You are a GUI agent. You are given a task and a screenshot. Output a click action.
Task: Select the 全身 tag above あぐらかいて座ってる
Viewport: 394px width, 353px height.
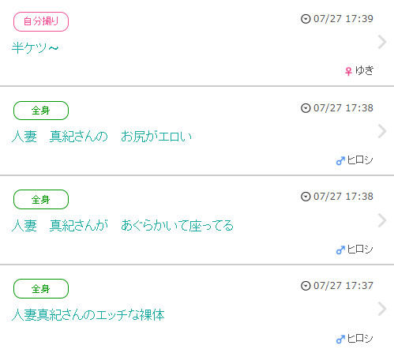pos(41,200)
